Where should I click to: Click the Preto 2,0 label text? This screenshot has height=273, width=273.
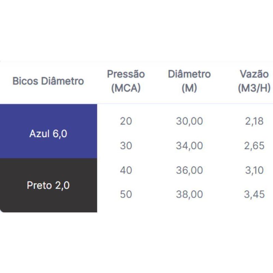(48, 185)
